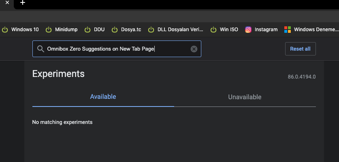Open the Windows Deneme bookmark label

click(316, 30)
